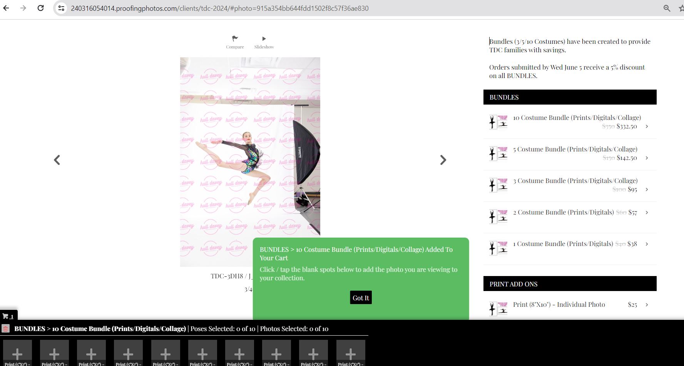This screenshot has width=684, height=366.
Task: Advance to next photo with right chevron
Action: click(x=443, y=160)
